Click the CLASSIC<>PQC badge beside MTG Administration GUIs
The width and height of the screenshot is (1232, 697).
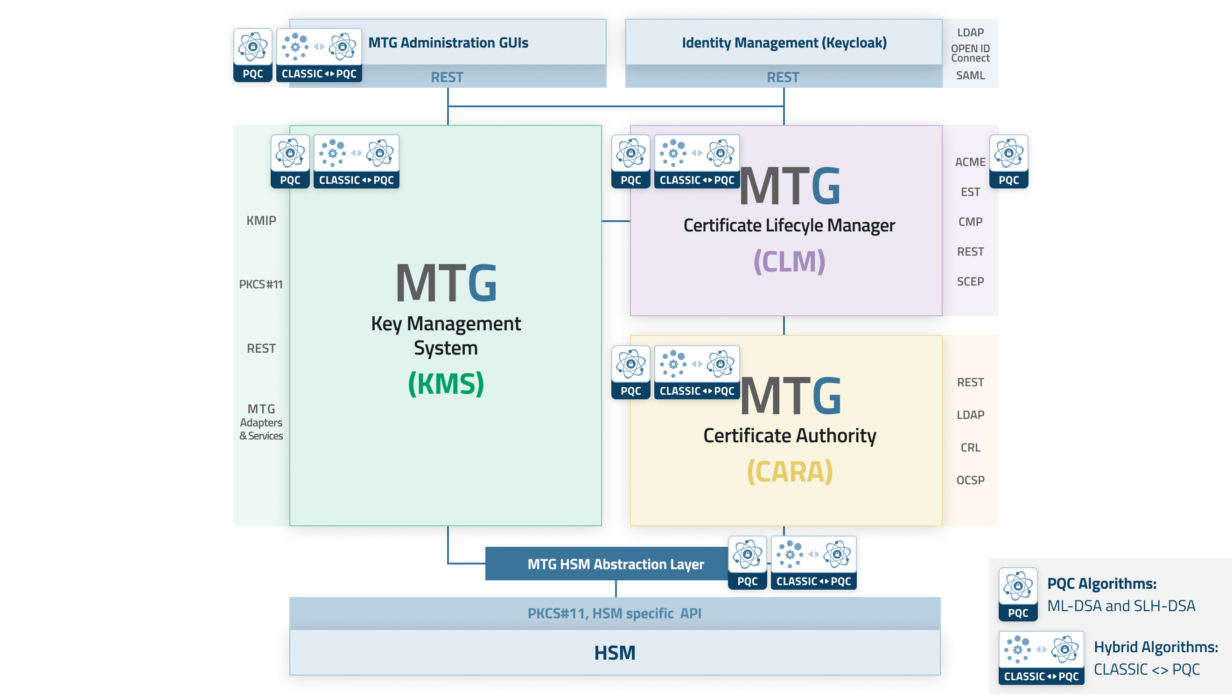319,55
